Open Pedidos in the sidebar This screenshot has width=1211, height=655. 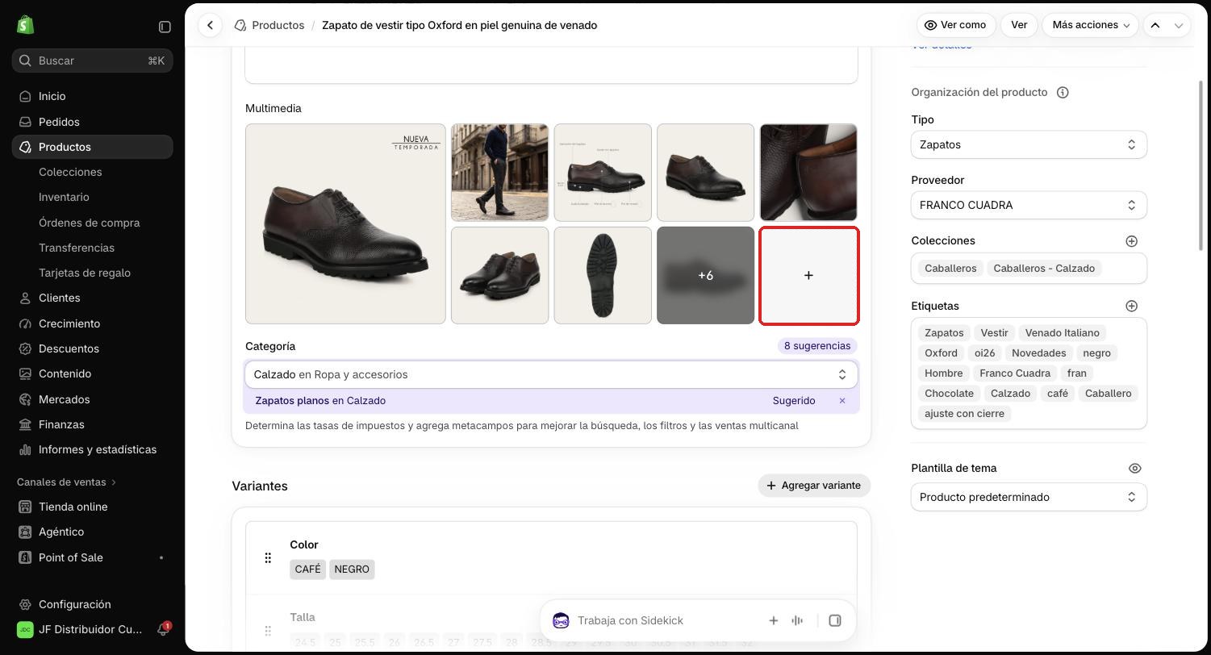(x=59, y=122)
